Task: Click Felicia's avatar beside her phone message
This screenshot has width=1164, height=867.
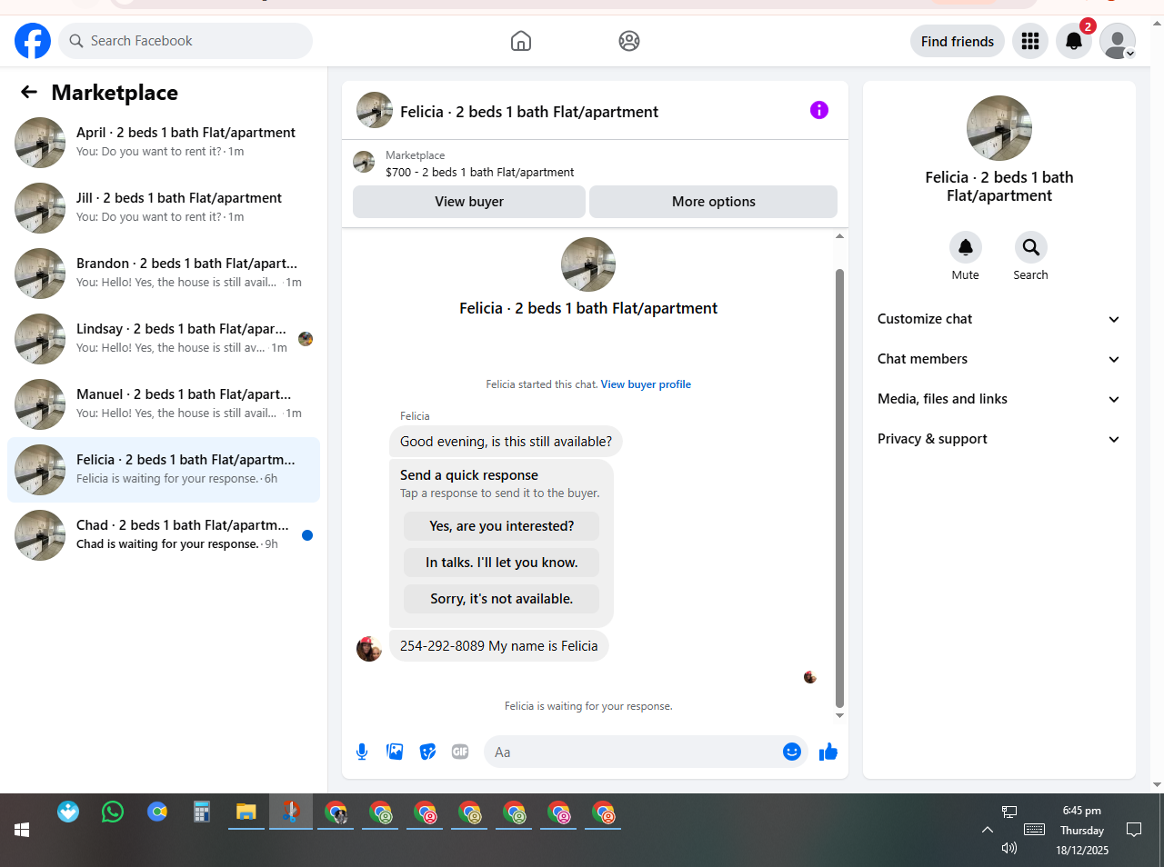Action: click(x=369, y=649)
